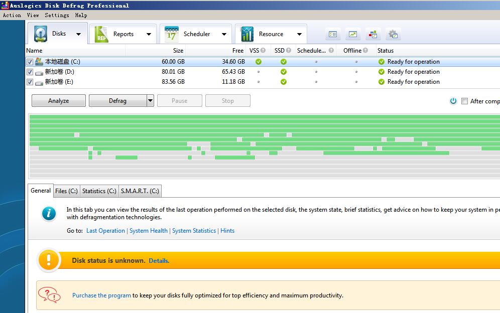Sort by the Size column header
500x313 pixels.
click(x=155, y=50)
